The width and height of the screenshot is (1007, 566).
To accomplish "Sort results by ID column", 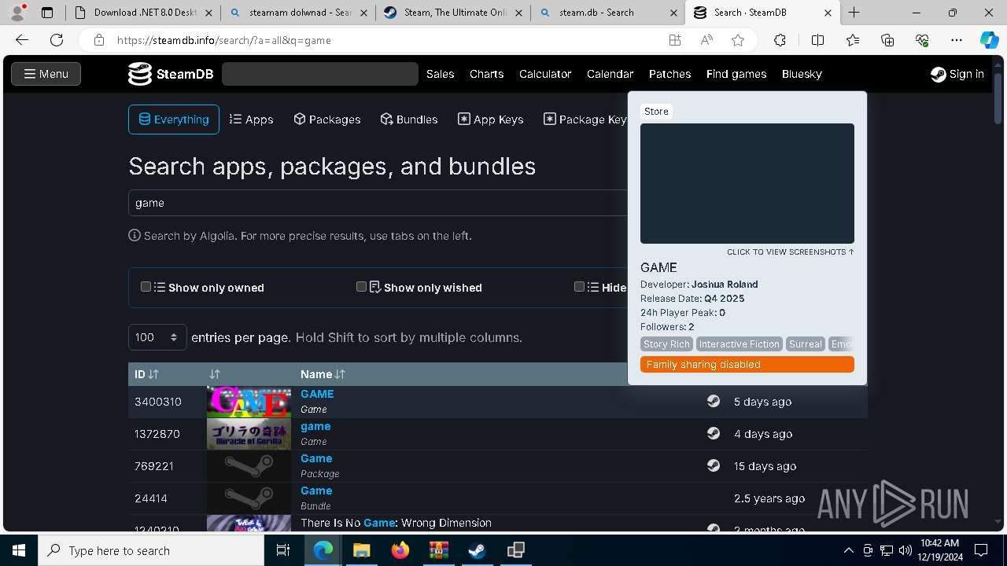I will pos(146,374).
